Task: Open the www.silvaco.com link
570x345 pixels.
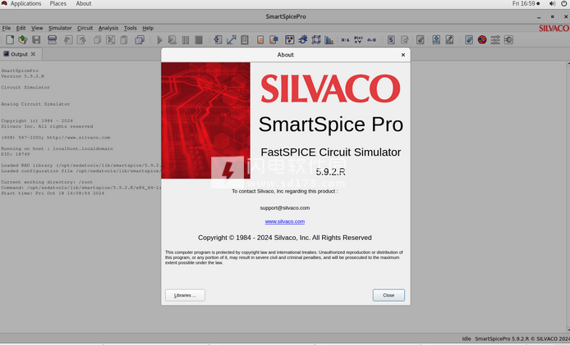Action: click(x=285, y=221)
